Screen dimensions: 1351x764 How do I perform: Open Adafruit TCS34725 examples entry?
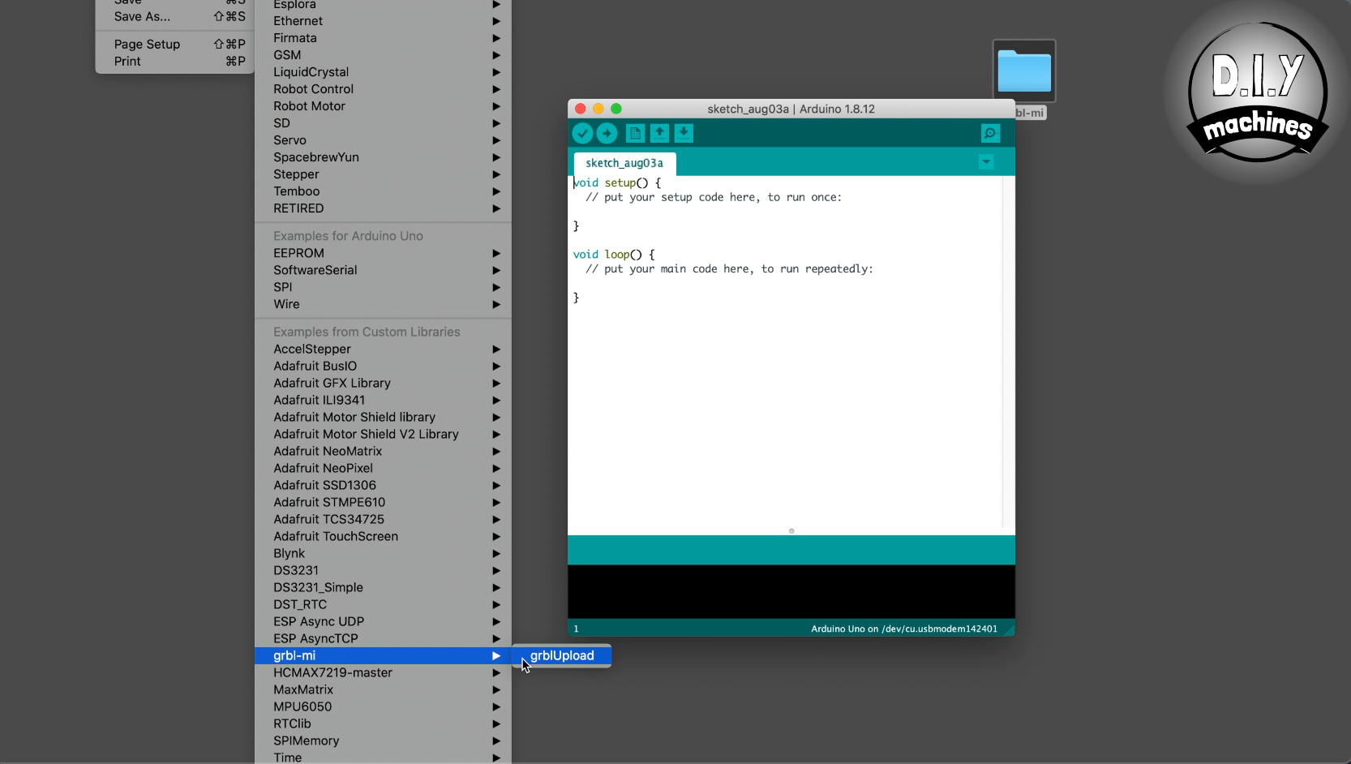pyautogui.click(x=383, y=519)
